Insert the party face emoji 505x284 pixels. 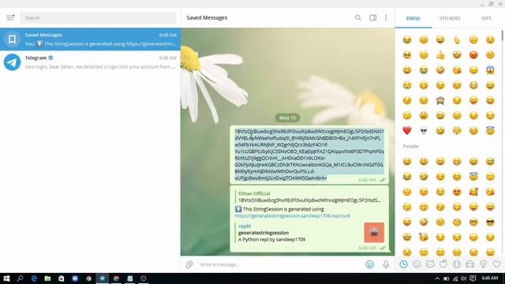tap(424, 237)
